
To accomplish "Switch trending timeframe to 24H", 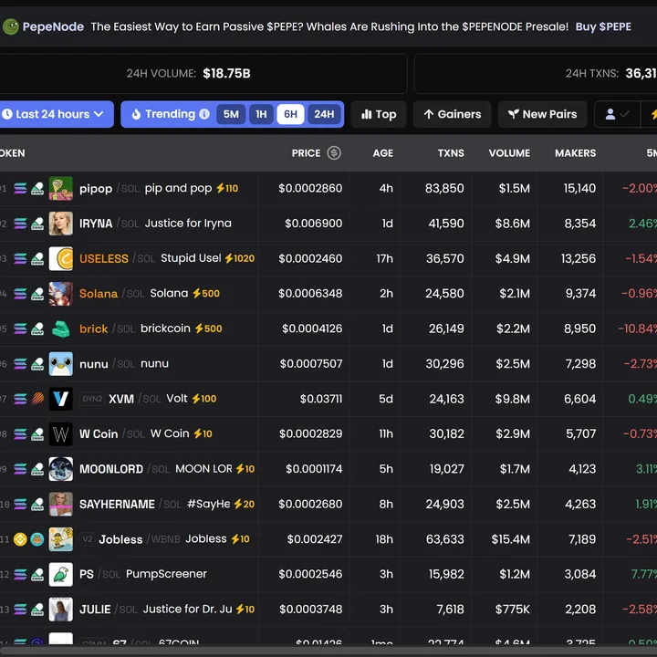I will [x=324, y=114].
